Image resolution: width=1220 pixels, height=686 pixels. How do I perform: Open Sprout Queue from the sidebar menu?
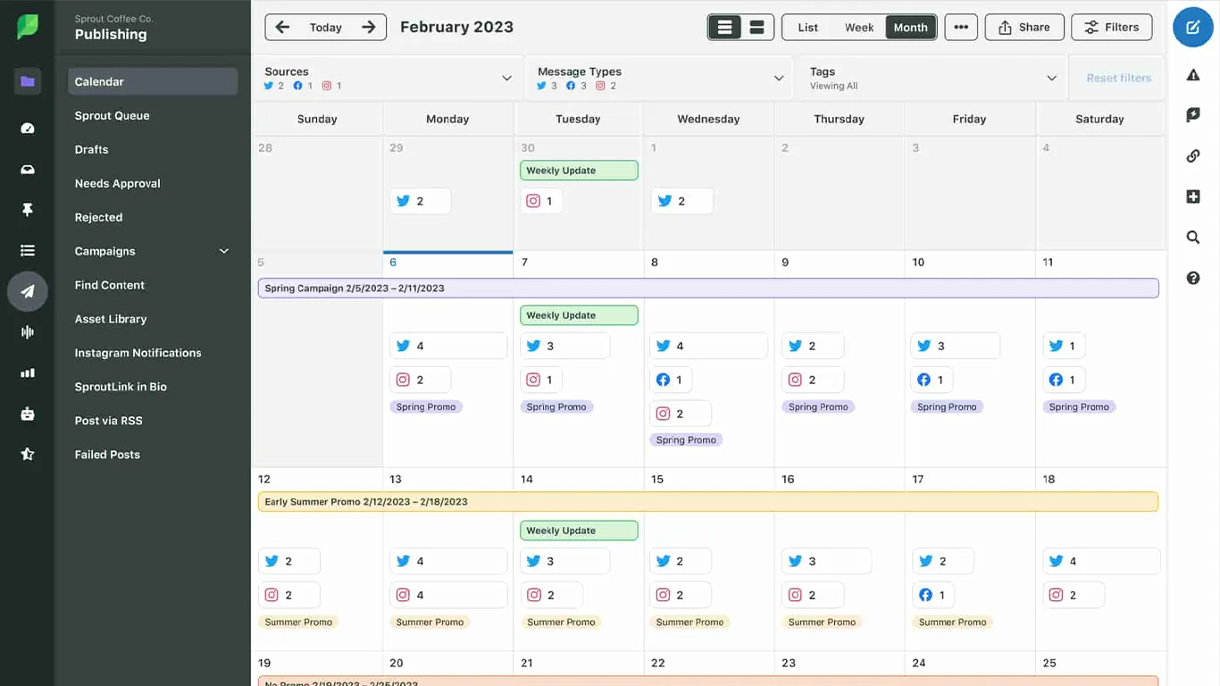click(113, 115)
